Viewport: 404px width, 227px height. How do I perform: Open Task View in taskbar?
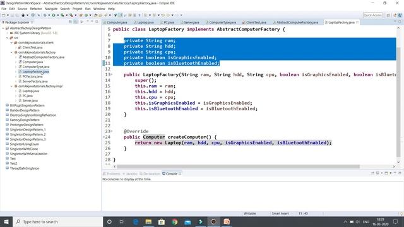122,221
